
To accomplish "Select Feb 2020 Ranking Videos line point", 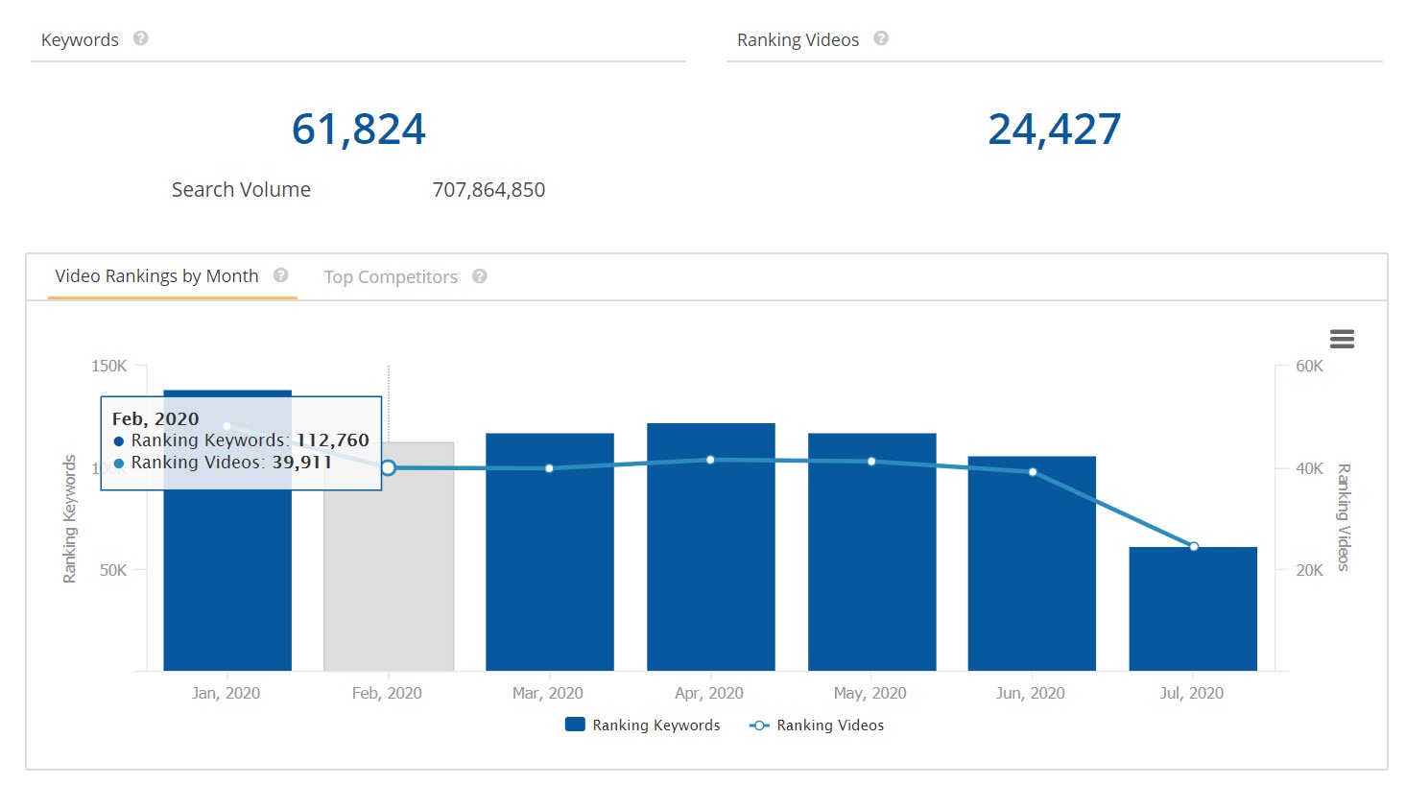I will pyautogui.click(x=389, y=467).
